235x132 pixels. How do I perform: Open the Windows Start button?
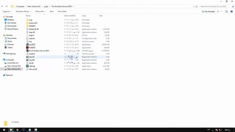pos(4,130)
